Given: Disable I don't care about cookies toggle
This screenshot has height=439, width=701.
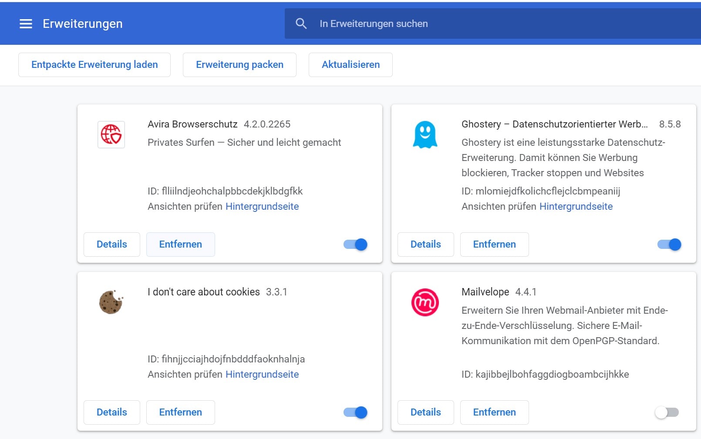Looking at the screenshot, I should click(x=356, y=412).
